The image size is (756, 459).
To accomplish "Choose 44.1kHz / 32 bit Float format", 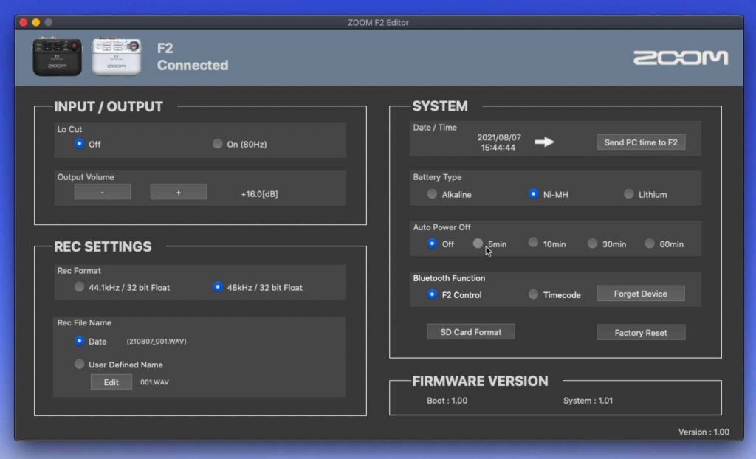I will tap(80, 287).
